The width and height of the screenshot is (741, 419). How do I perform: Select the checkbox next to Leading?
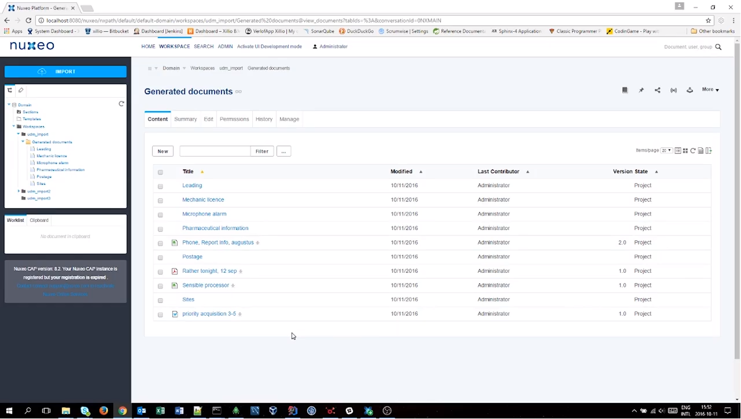point(160,186)
